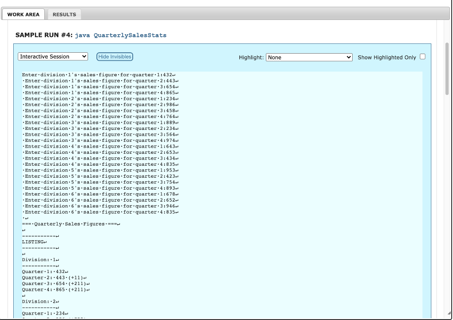The height and width of the screenshot is (320, 453).
Task: Open the Interactive Session dropdown
Action: (x=52, y=56)
